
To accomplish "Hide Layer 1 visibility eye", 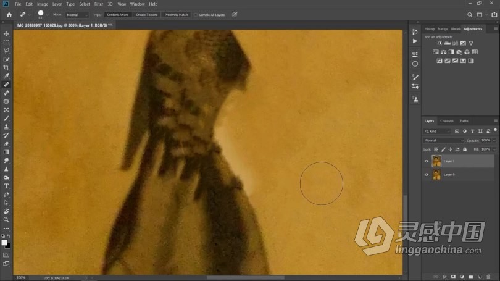I will [427, 161].
